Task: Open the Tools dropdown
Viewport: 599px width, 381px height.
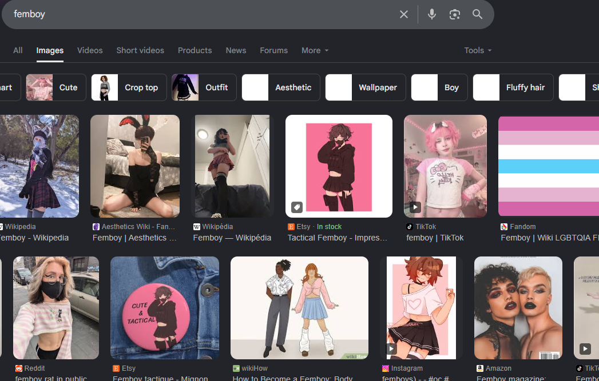Action: pyautogui.click(x=478, y=50)
